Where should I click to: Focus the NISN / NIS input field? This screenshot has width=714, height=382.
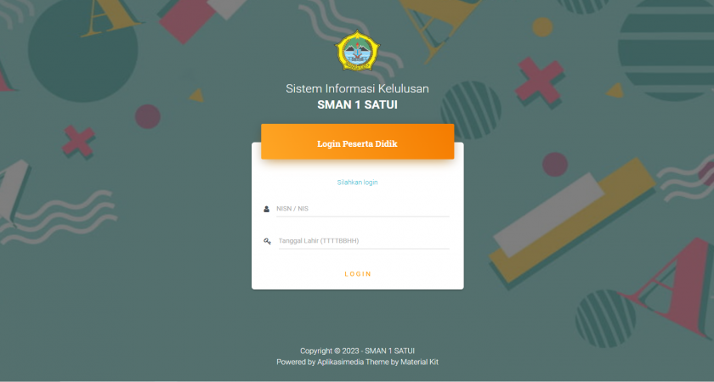362,209
